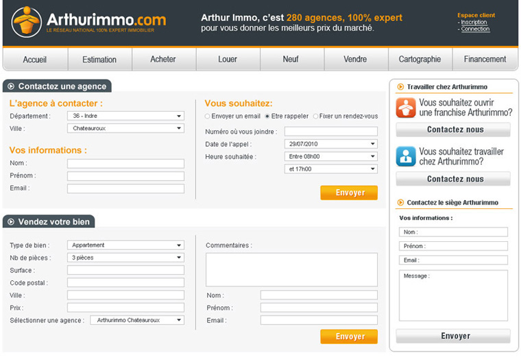The height and width of the screenshot is (359, 521).
Task: Click the blue employee icon
Action: (x=406, y=156)
